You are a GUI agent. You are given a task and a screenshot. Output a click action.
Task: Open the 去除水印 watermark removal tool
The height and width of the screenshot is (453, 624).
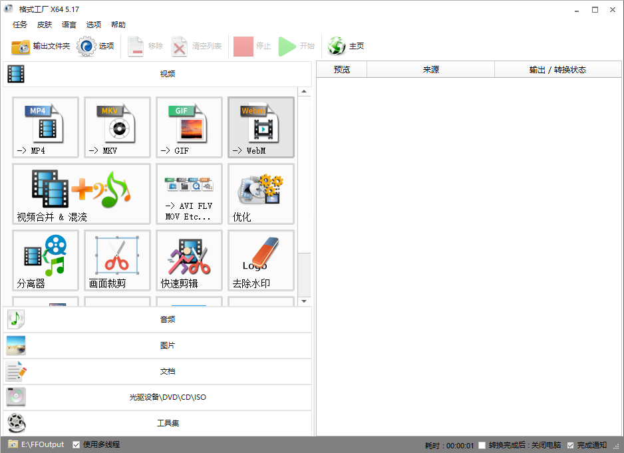click(x=261, y=260)
